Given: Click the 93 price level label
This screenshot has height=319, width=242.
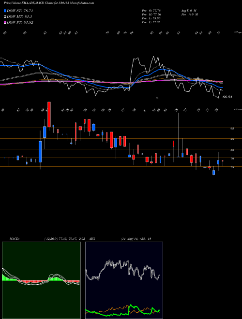Looking at the screenshot, I should click(x=232, y=129).
